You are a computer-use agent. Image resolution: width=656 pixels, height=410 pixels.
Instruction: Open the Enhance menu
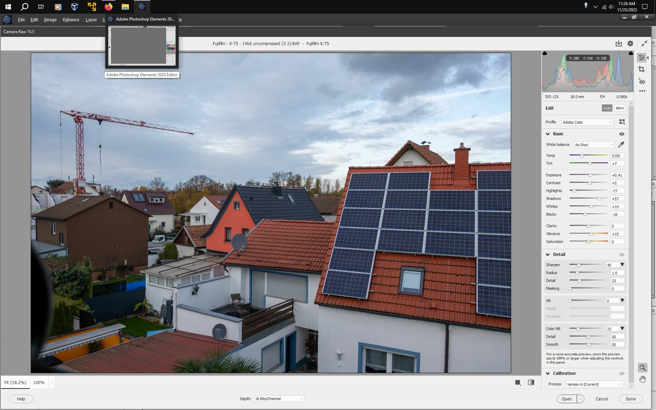[x=71, y=20]
